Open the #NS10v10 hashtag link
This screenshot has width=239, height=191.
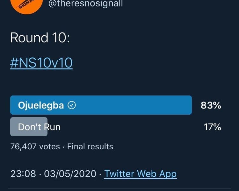41,63
